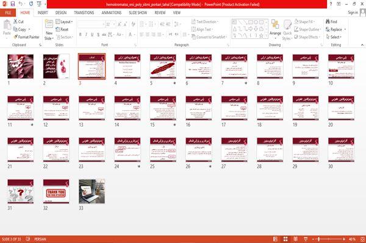Toggle Italic formatting
The width and height of the screenshot is (366, 243).
[86, 35]
